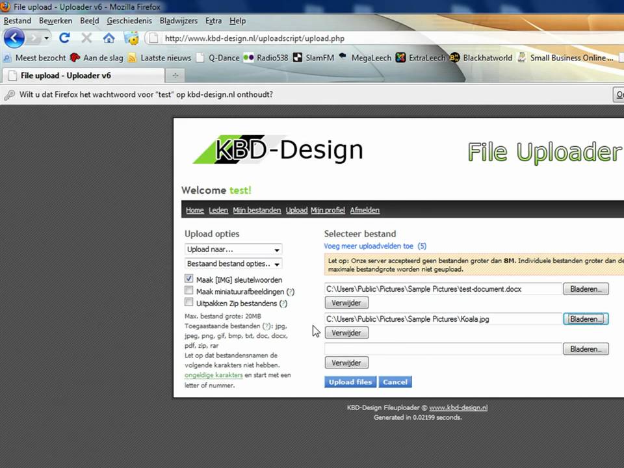624x468 pixels.
Task: Open the Mijn profiel link
Action: point(328,210)
